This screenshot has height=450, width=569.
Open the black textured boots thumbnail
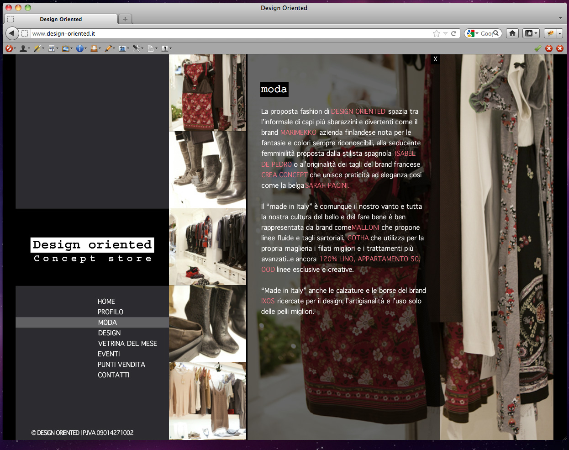208,324
